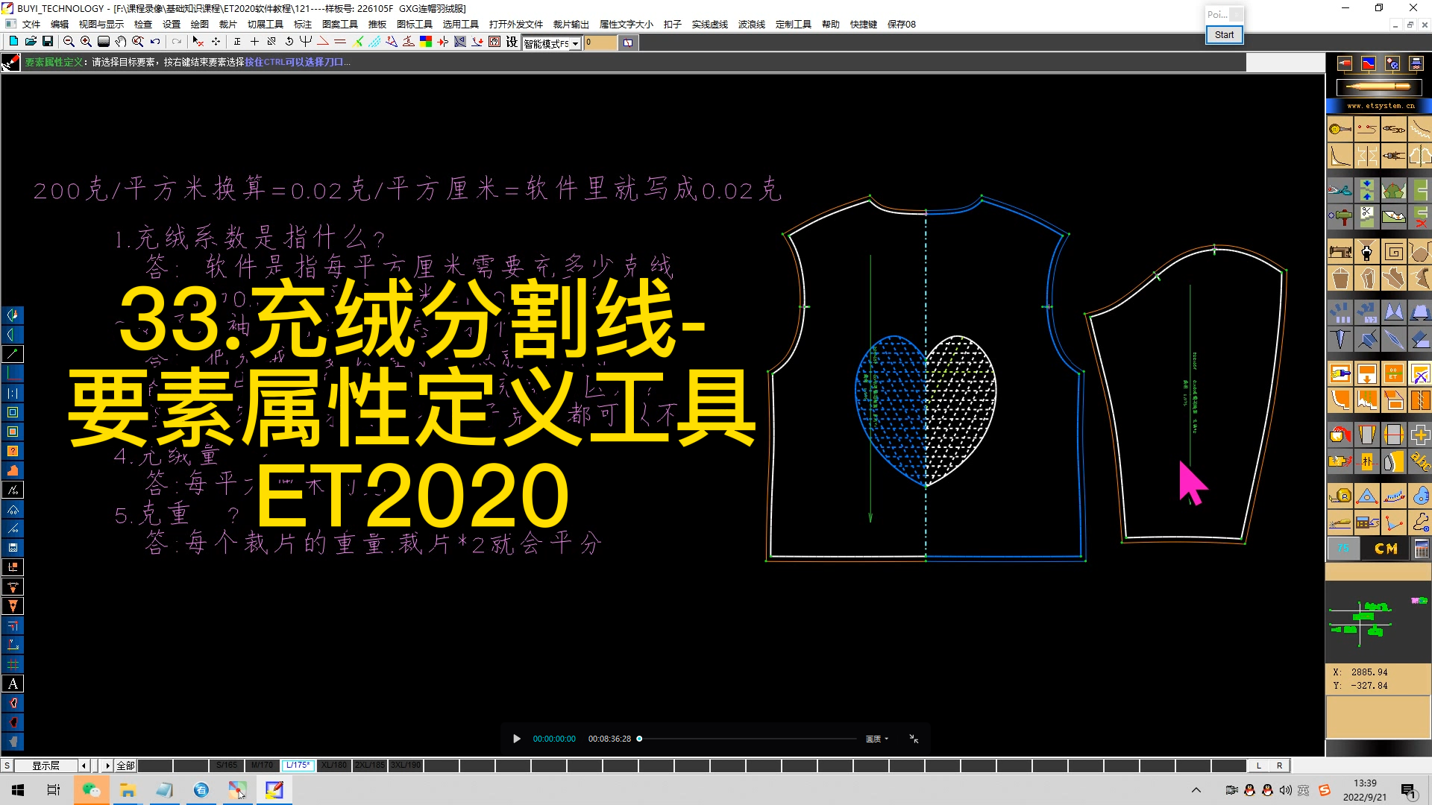Click the CM unit display button
This screenshot has width=1432, height=805.
coord(1382,548)
